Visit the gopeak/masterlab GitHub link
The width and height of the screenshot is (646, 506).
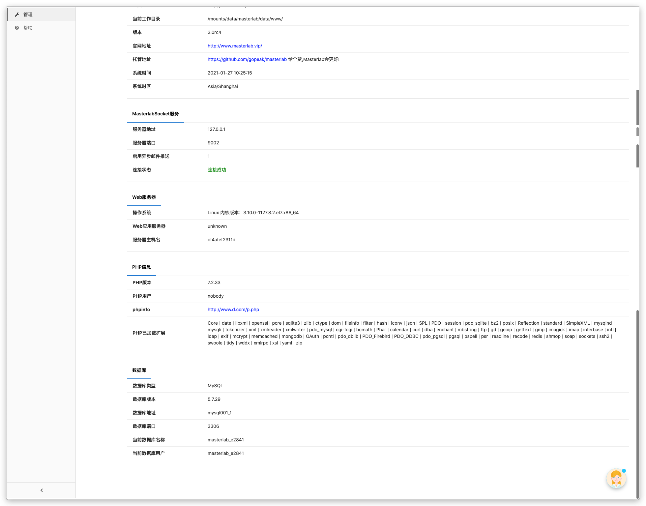tap(247, 59)
